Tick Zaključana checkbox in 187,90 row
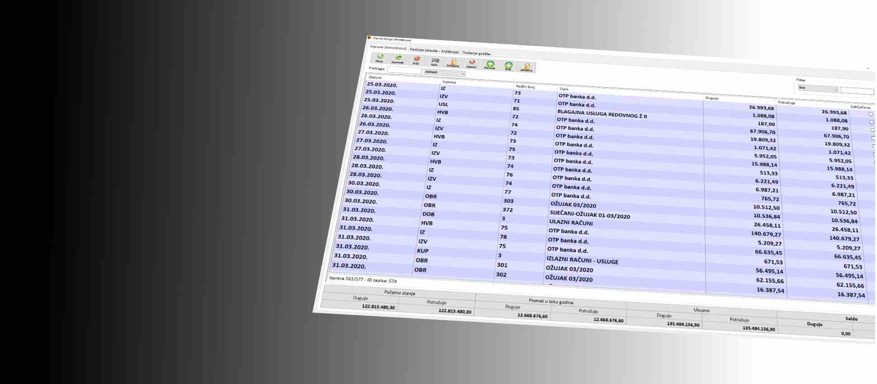 click(x=872, y=130)
